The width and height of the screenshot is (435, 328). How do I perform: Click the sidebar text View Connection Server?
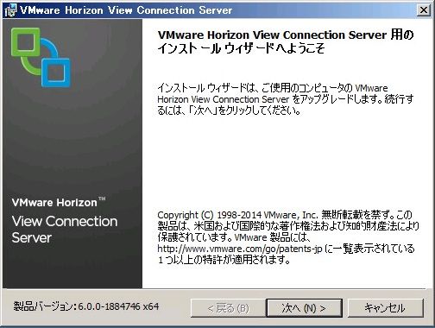[x=65, y=230]
